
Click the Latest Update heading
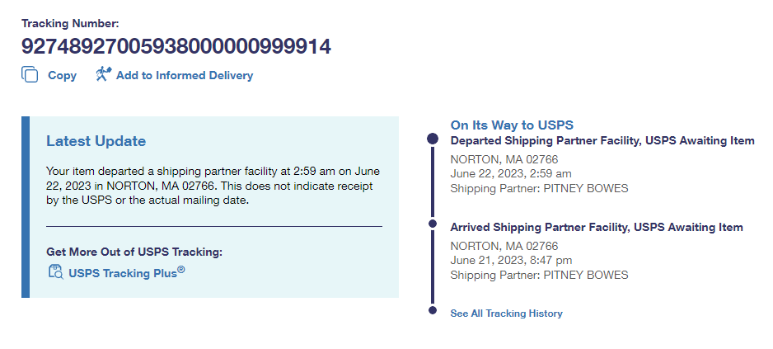coord(96,141)
